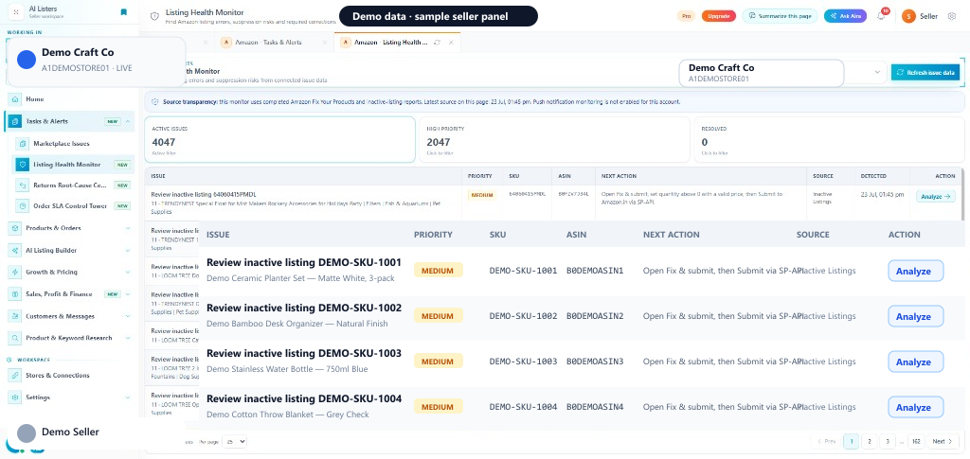The image size is (970, 459).
Task: Expand the Product & Keyword Research chevron
Action: [x=128, y=338]
